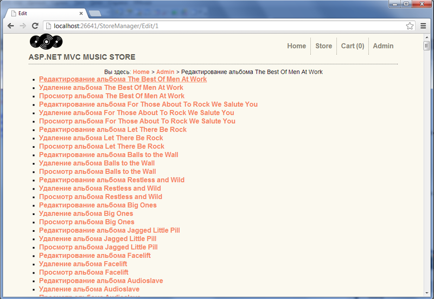The image size is (434, 299).
Task: Click Admin link in breadcrumb
Action: [x=165, y=72]
